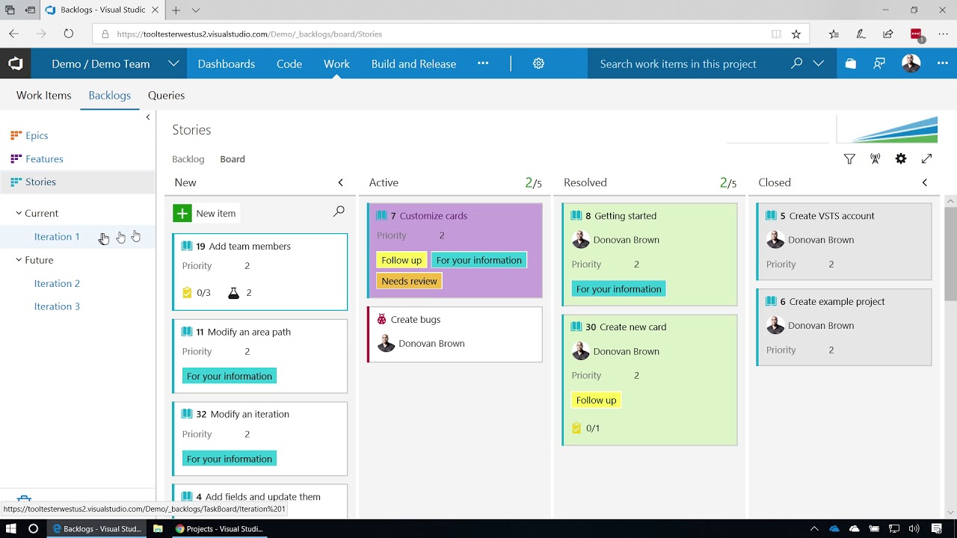
Task: Open the settings gear in the top navigation
Action: 538,64
